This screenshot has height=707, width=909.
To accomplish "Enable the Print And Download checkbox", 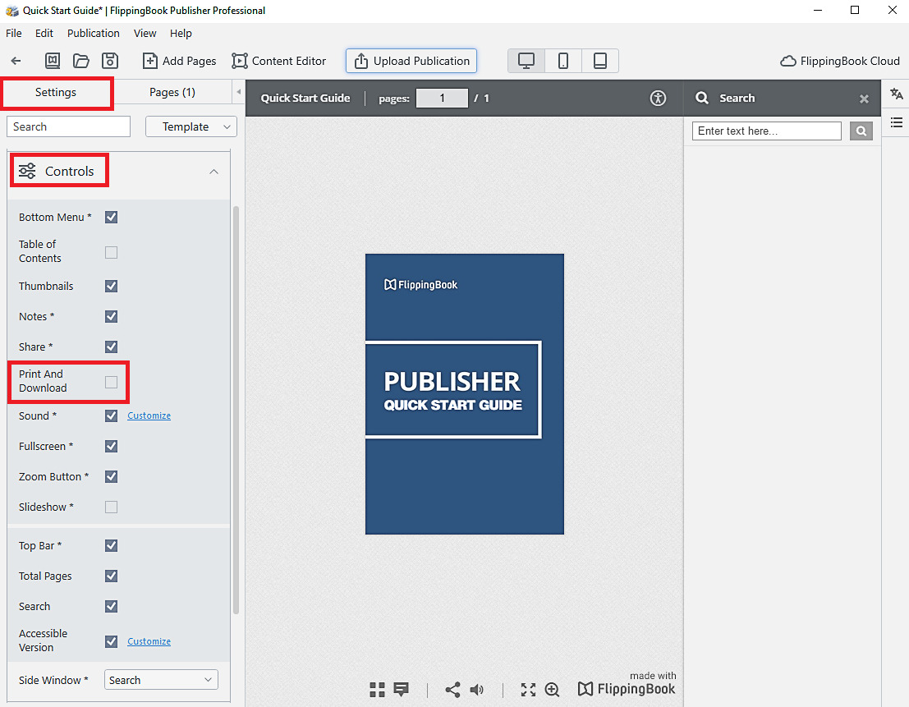I will pos(112,382).
